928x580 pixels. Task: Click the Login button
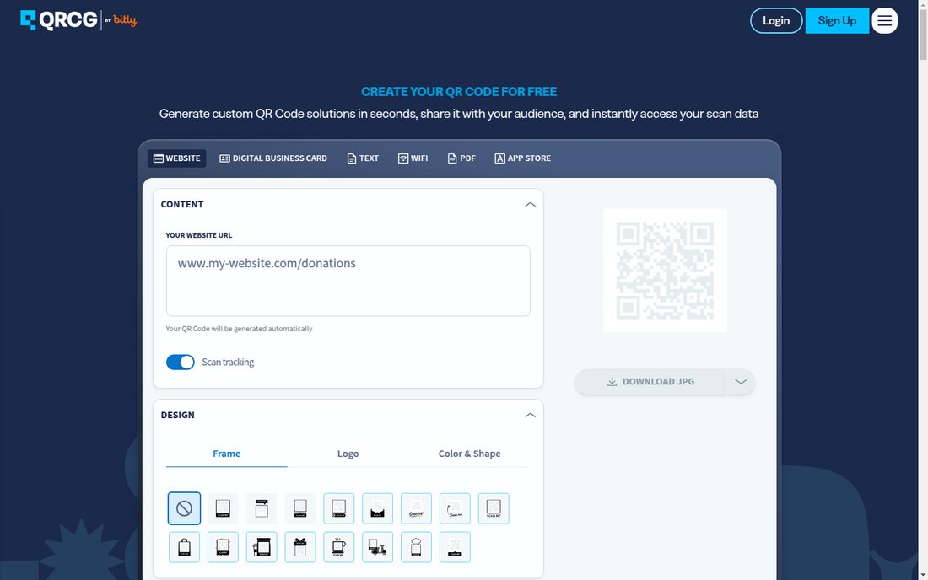[x=776, y=21]
